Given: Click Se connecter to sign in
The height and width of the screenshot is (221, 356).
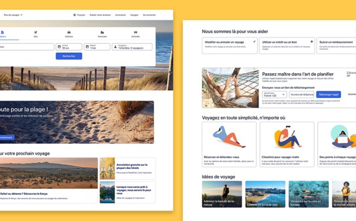Looking at the screenshot, I should tap(149, 15).
